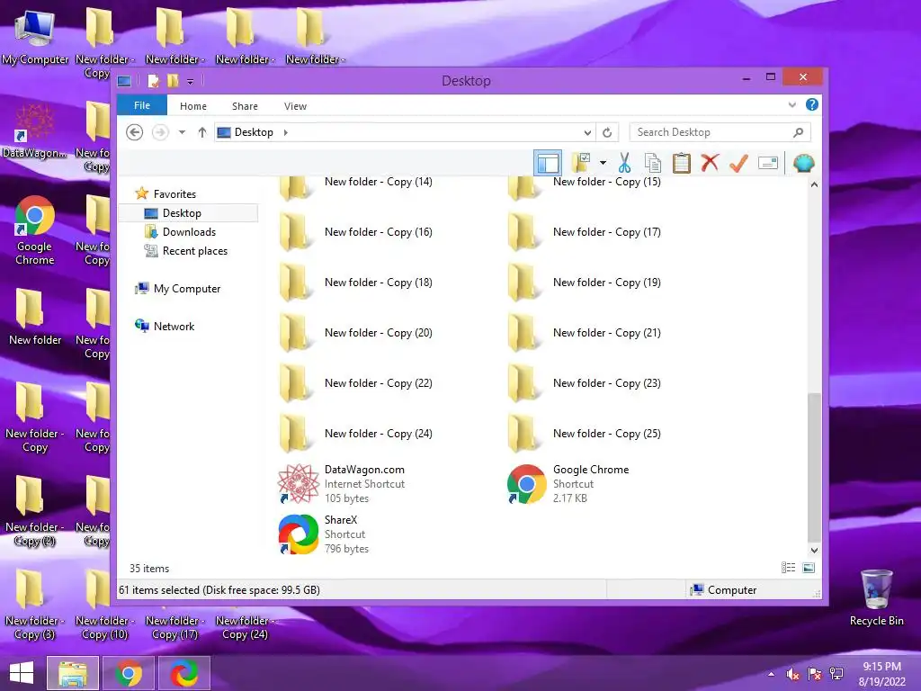Open Recycle Bin on the desktop
Image resolution: width=921 pixels, height=691 pixels.
click(x=876, y=598)
